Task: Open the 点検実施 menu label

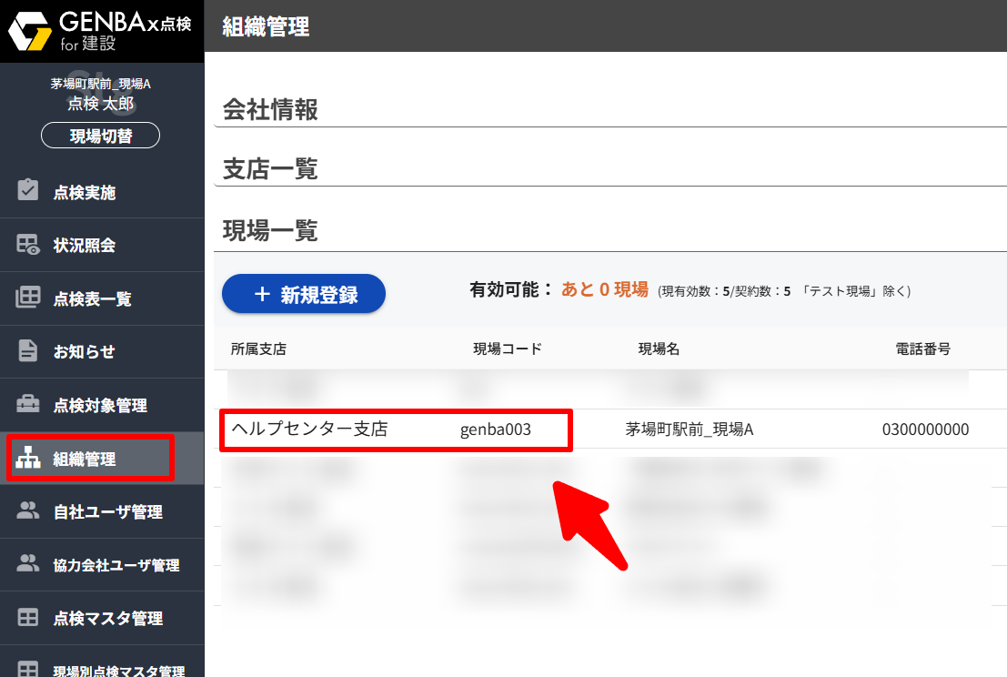Action: (x=85, y=193)
